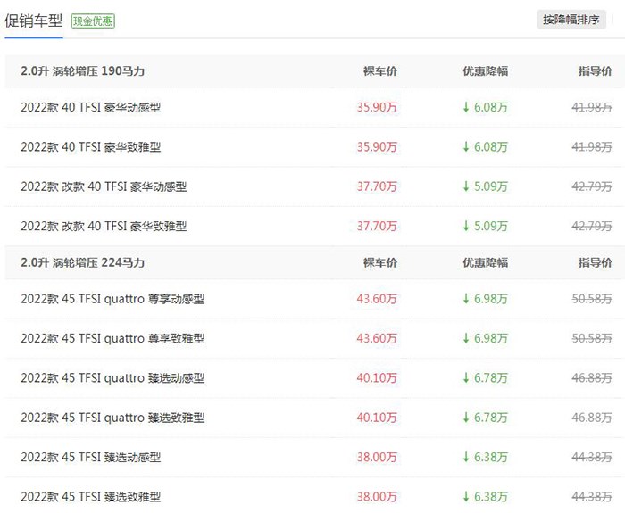Click 35.90万 price of 40 TFSI 豪华动感型
Screen dimensions: 625x513
(x=377, y=108)
